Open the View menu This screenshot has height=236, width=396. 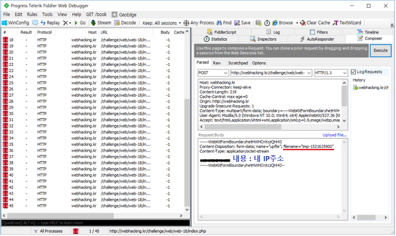(62, 14)
